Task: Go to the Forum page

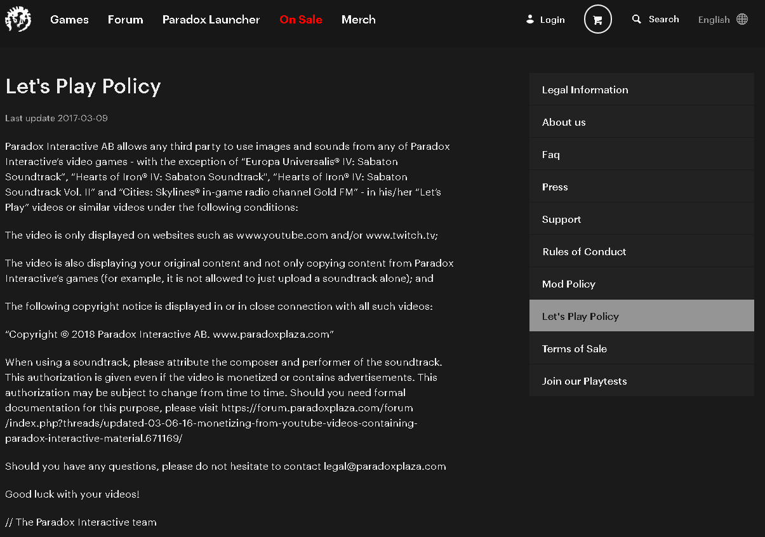Action: click(x=125, y=20)
